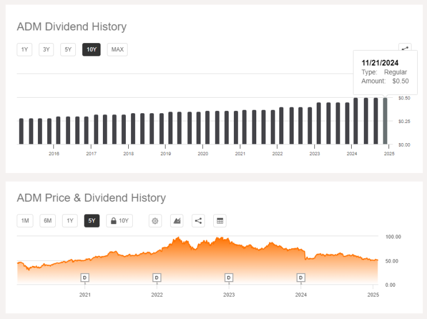The width and height of the screenshot is (427, 319).
Task: Select the active 10Y dividend range
Action: pyautogui.click(x=91, y=49)
